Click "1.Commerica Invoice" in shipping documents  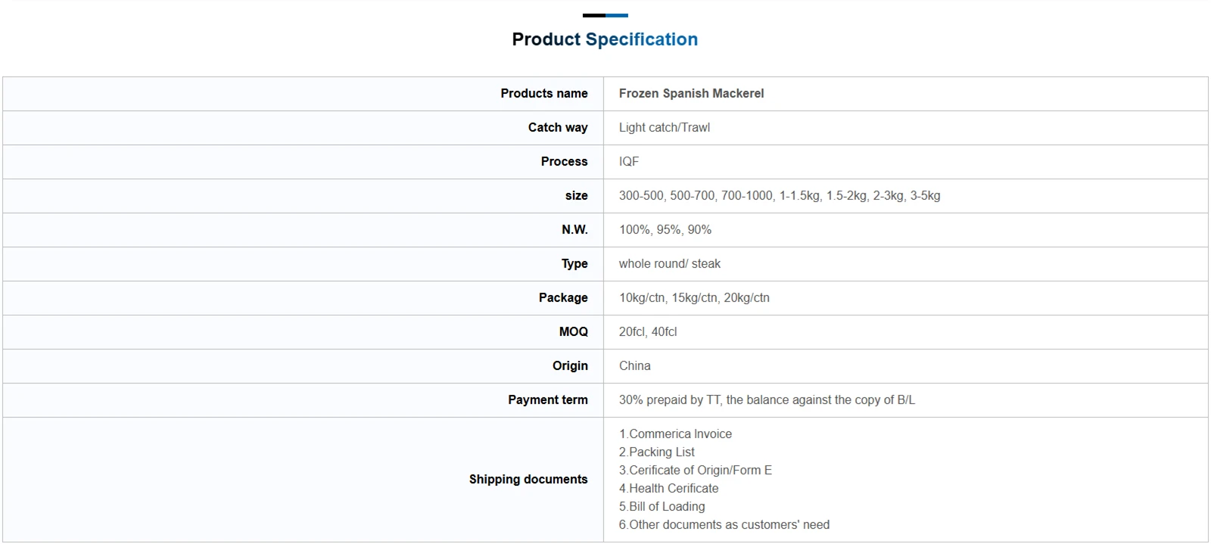[675, 434]
